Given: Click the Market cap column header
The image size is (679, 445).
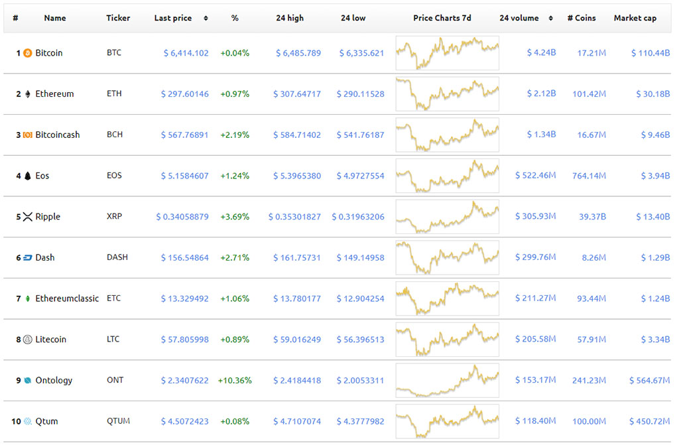Looking at the screenshot, I should pyautogui.click(x=635, y=18).
